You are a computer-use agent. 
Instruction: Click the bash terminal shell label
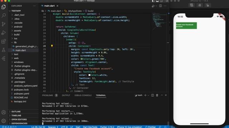tap(140, 95)
